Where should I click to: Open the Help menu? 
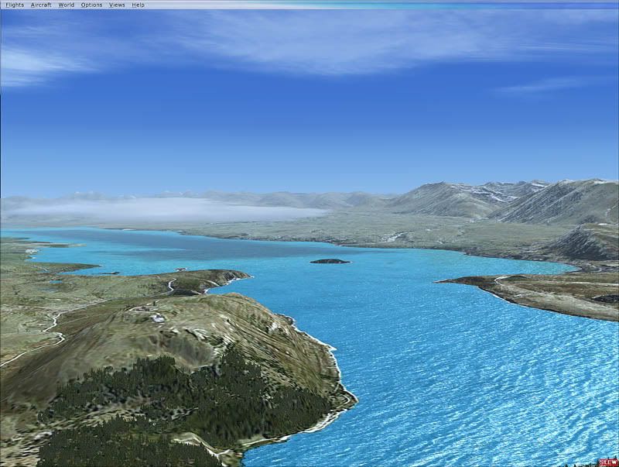click(x=138, y=5)
